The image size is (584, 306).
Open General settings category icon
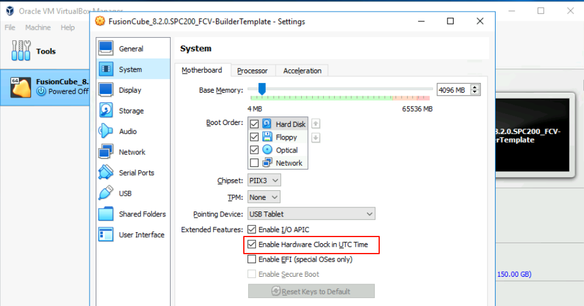pos(106,49)
